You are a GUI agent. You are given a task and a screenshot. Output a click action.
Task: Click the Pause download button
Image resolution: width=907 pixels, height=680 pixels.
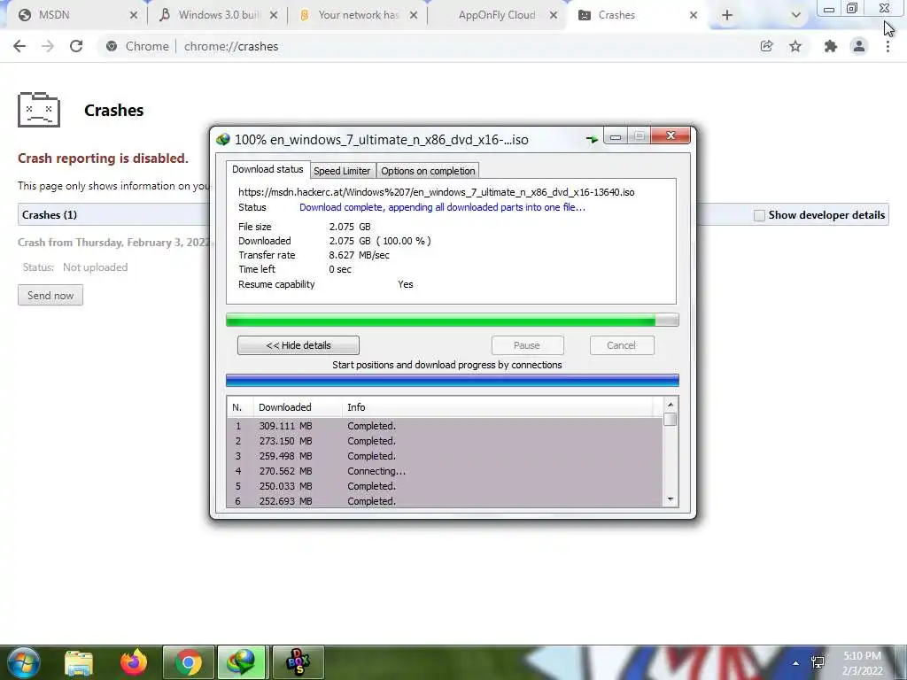(527, 345)
